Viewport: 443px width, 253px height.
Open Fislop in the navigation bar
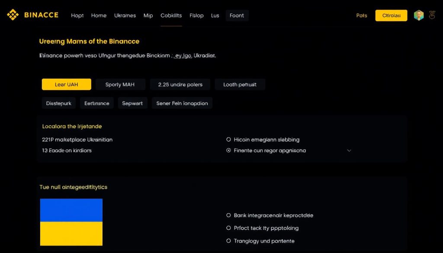(196, 16)
